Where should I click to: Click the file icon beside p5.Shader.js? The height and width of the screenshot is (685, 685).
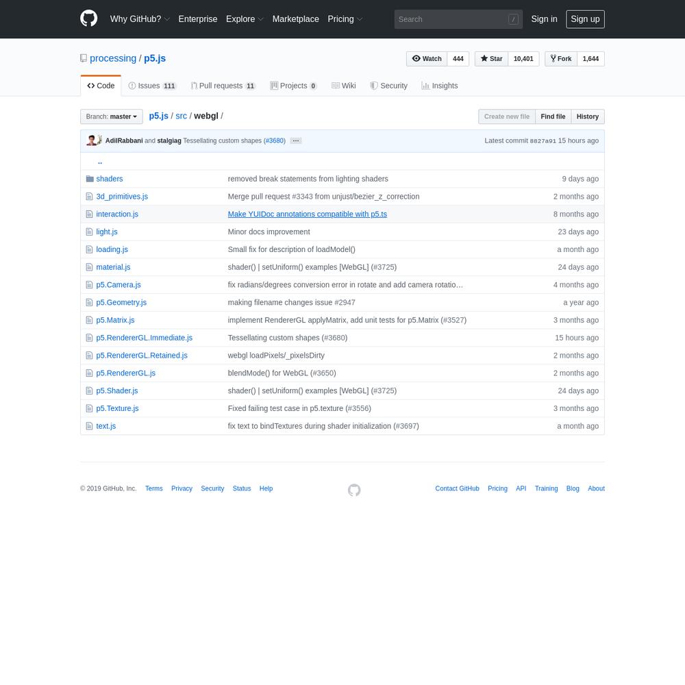coord(89,390)
